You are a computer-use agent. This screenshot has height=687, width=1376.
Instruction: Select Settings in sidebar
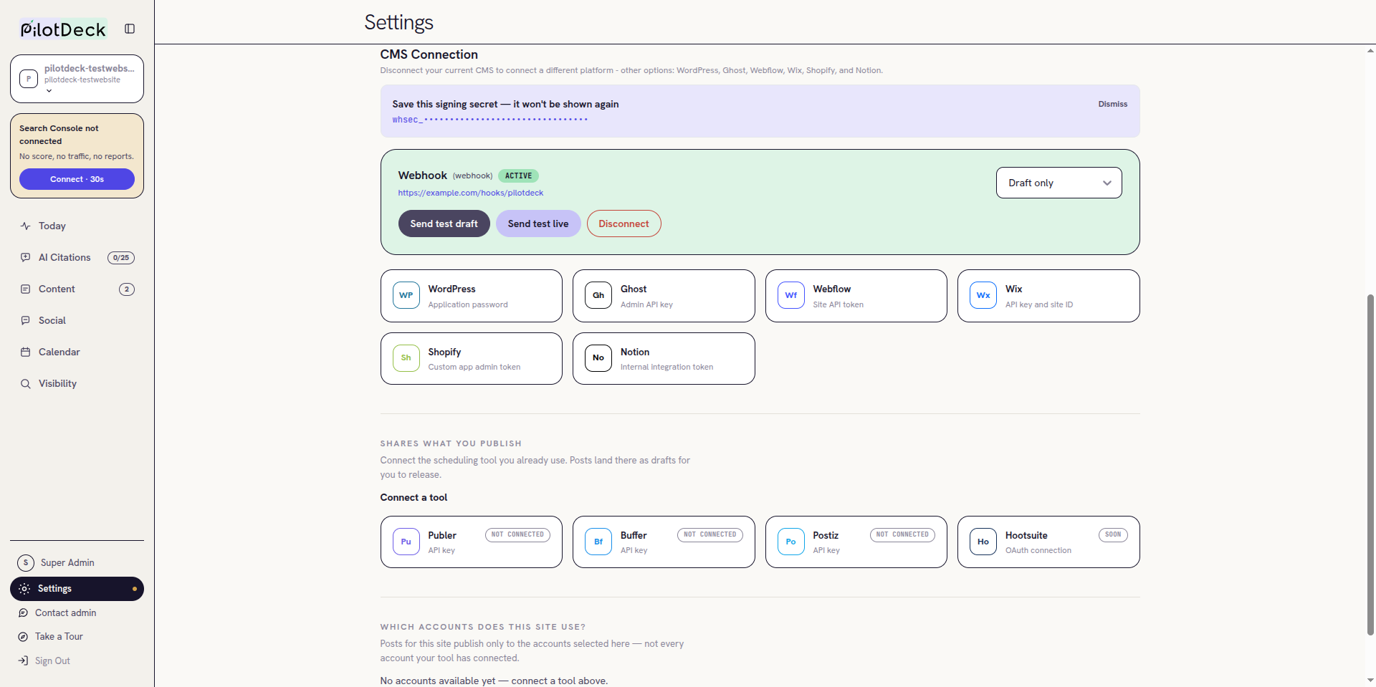pos(77,589)
